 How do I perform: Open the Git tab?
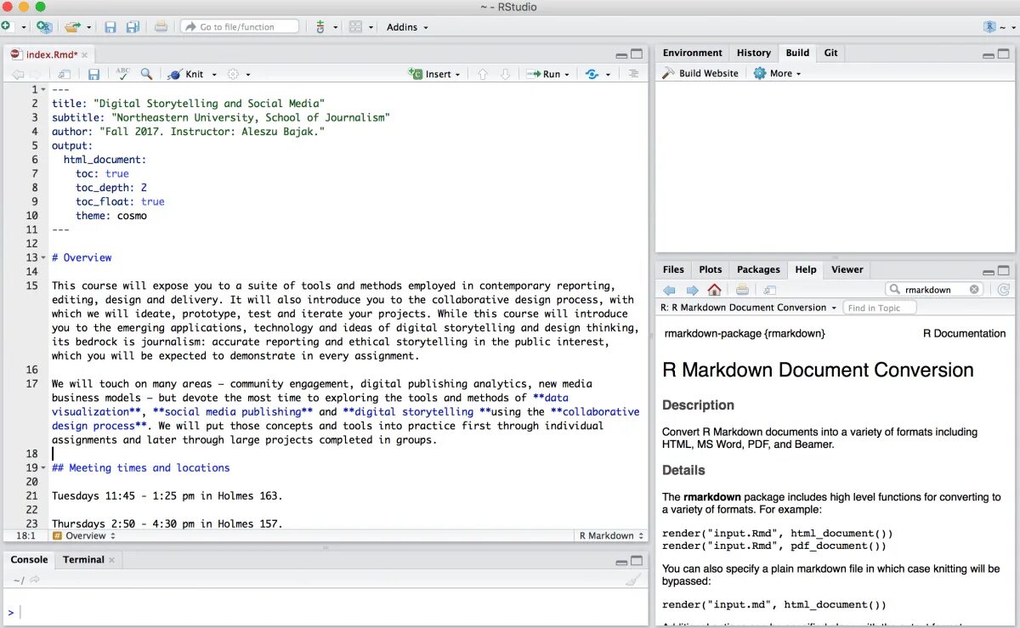pos(830,53)
